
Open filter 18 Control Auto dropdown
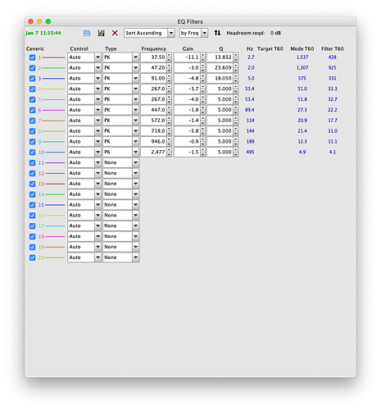(84, 237)
